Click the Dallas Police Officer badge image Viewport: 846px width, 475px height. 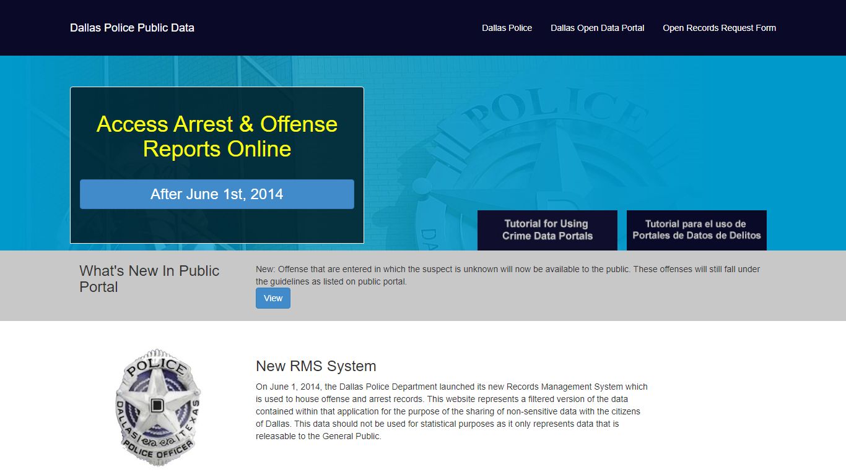pyautogui.click(x=158, y=406)
